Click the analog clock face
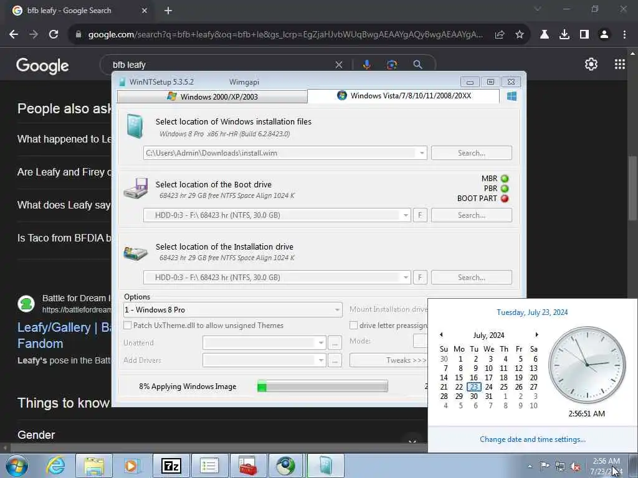The width and height of the screenshot is (638, 478). pyautogui.click(x=587, y=365)
